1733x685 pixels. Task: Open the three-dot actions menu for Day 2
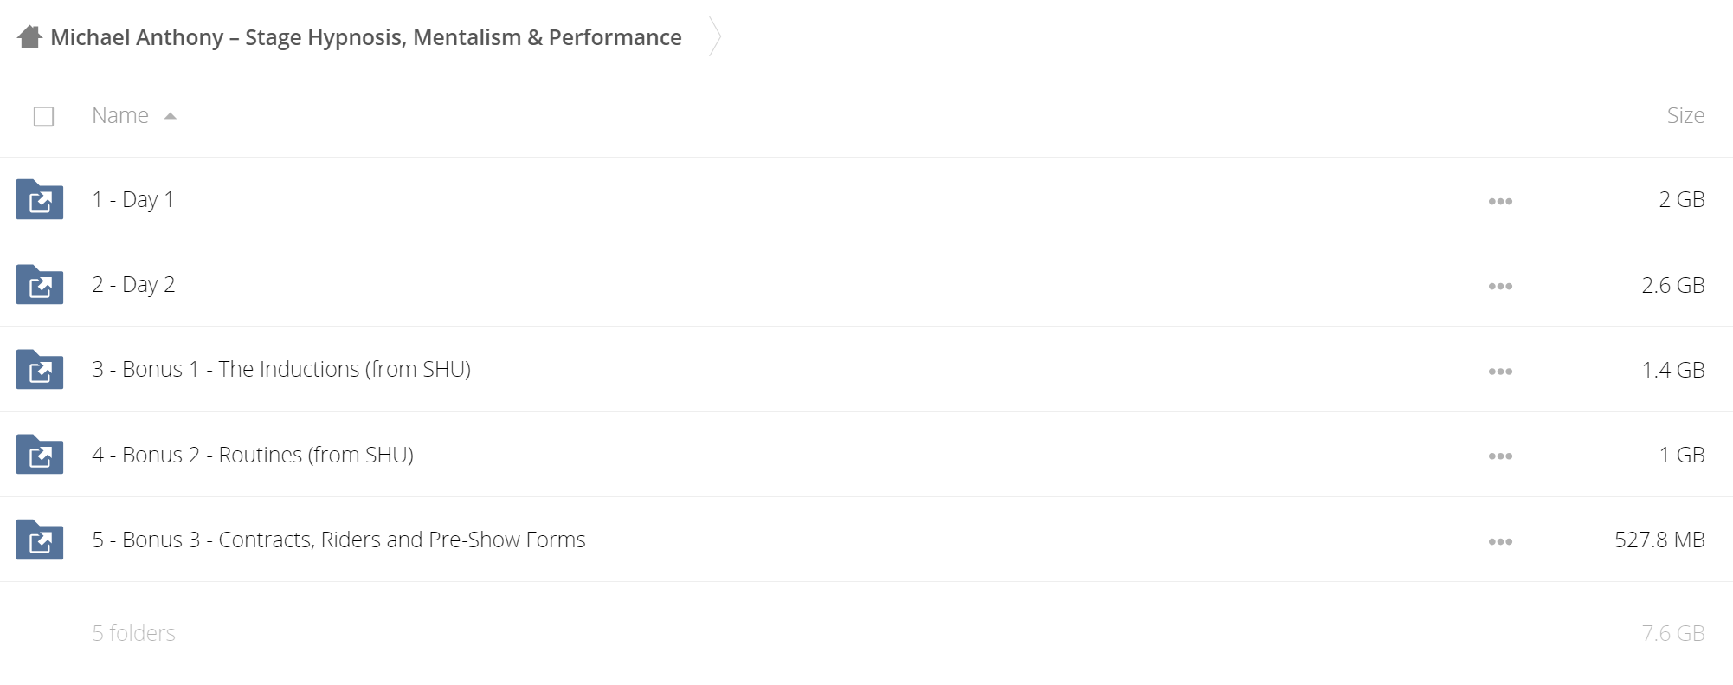point(1500,286)
